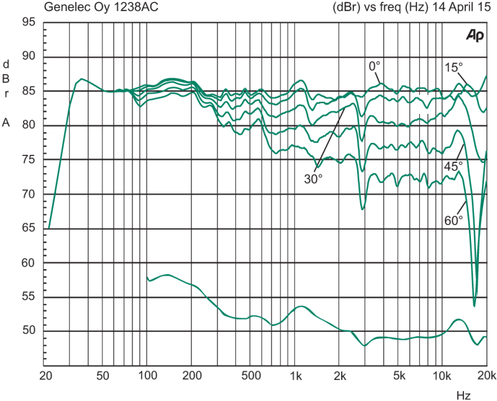Screen dimensions: 497x401
Task: Click the '(dBr) vs freq (Hz) 14 April 15' header
Action: 411,7
